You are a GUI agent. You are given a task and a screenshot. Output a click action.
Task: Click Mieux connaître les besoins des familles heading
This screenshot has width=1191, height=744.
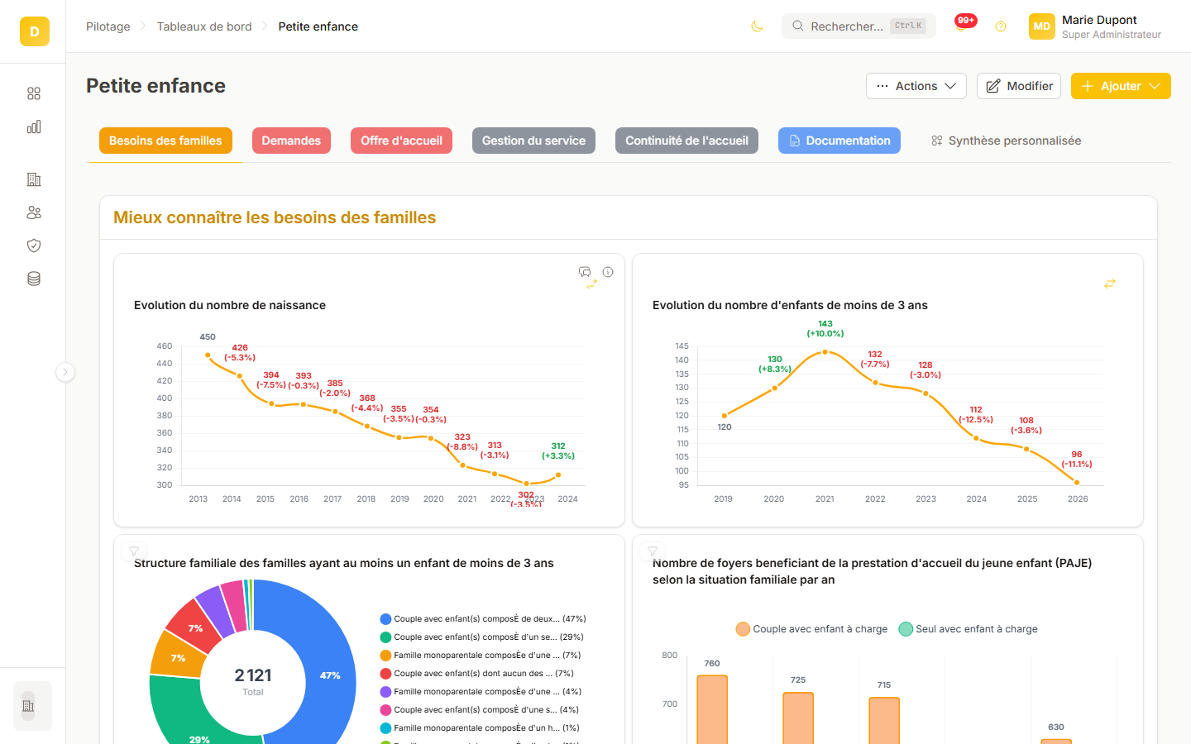point(275,217)
